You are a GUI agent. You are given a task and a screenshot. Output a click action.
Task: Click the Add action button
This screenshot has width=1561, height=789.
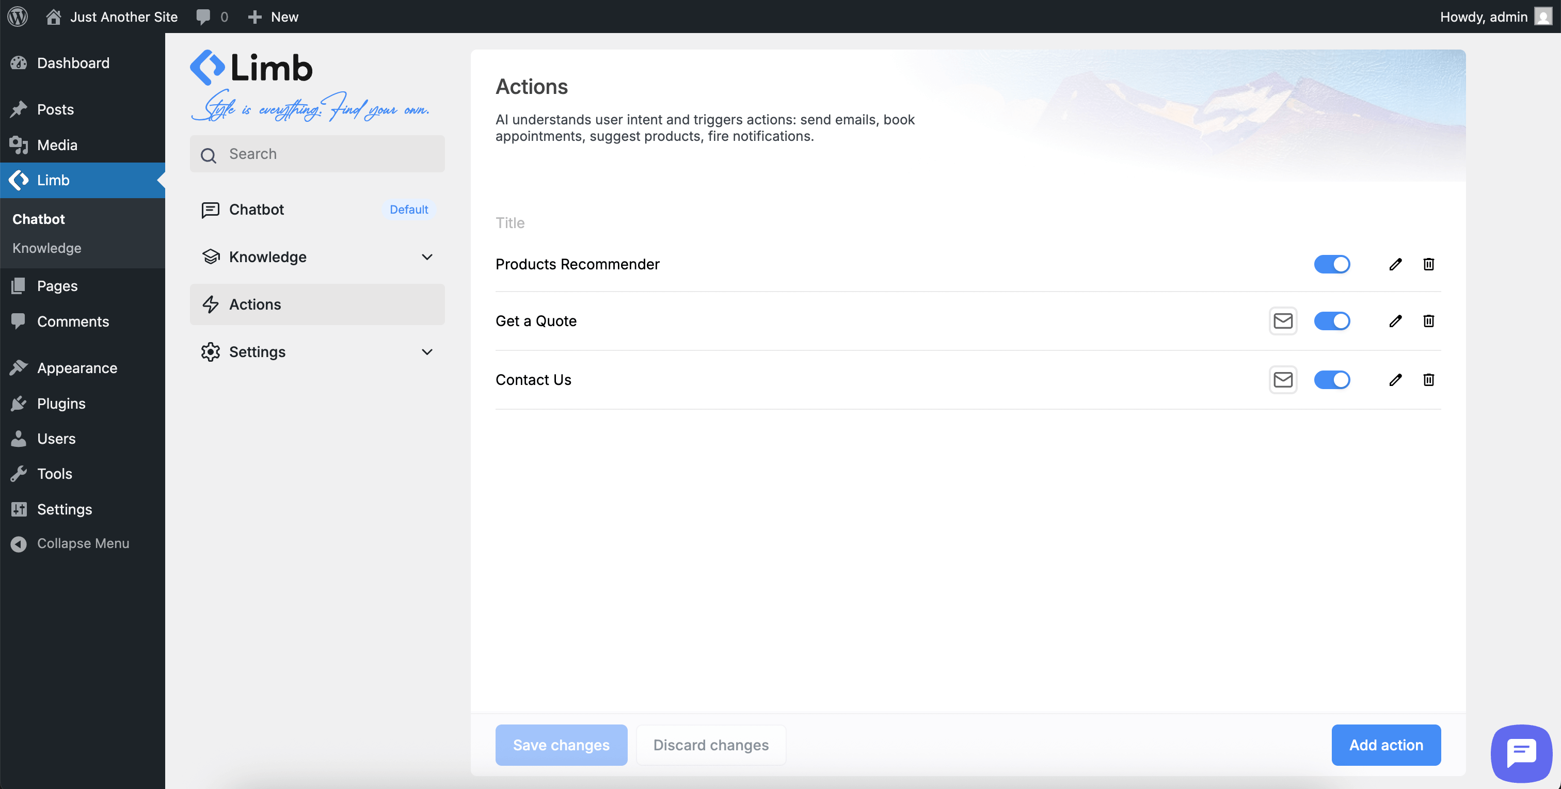[1386, 745]
